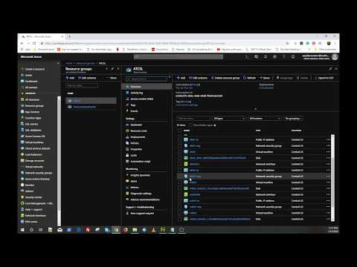Click Add in Resource groups panel
Image resolution: width=357 pixels, height=267 pixels.
(x=70, y=78)
